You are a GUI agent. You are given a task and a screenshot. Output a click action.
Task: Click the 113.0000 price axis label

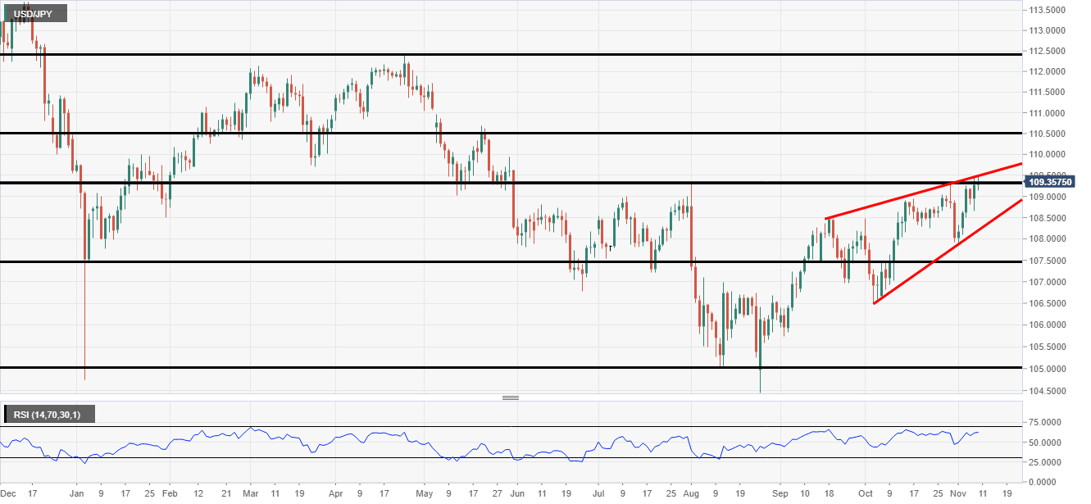pyautogui.click(x=1048, y=31)
